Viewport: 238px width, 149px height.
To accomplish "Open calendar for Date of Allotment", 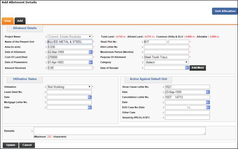I will coord(90,52).
